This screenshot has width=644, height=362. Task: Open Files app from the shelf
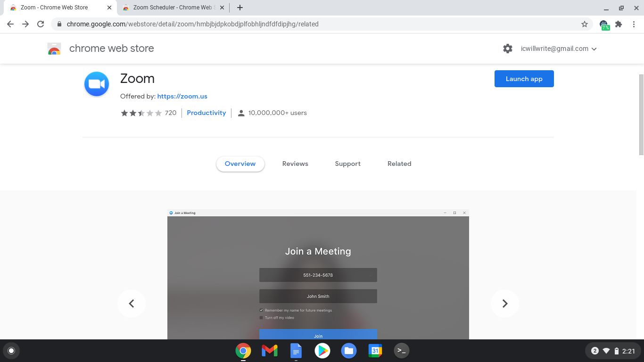tap(349, 351)
